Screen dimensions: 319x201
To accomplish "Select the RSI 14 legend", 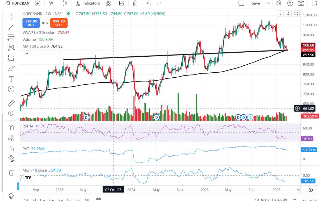I will click(x=28, y=126).
